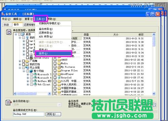Expand the 媒体工具 submenu arrow
This screenshot has width=168, height=121.
tap(69, 46)
